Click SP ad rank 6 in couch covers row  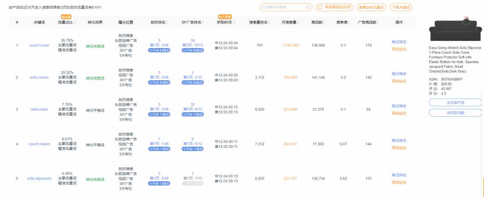tap(193, 139)
